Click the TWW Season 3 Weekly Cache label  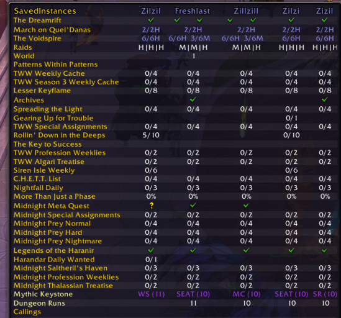tap(66, 82)
